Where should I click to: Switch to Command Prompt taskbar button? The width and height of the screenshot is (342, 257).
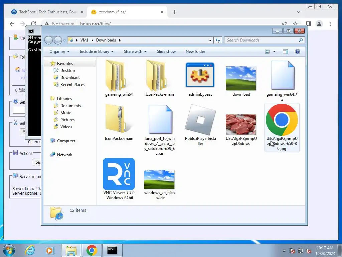(x=112, y=250)
